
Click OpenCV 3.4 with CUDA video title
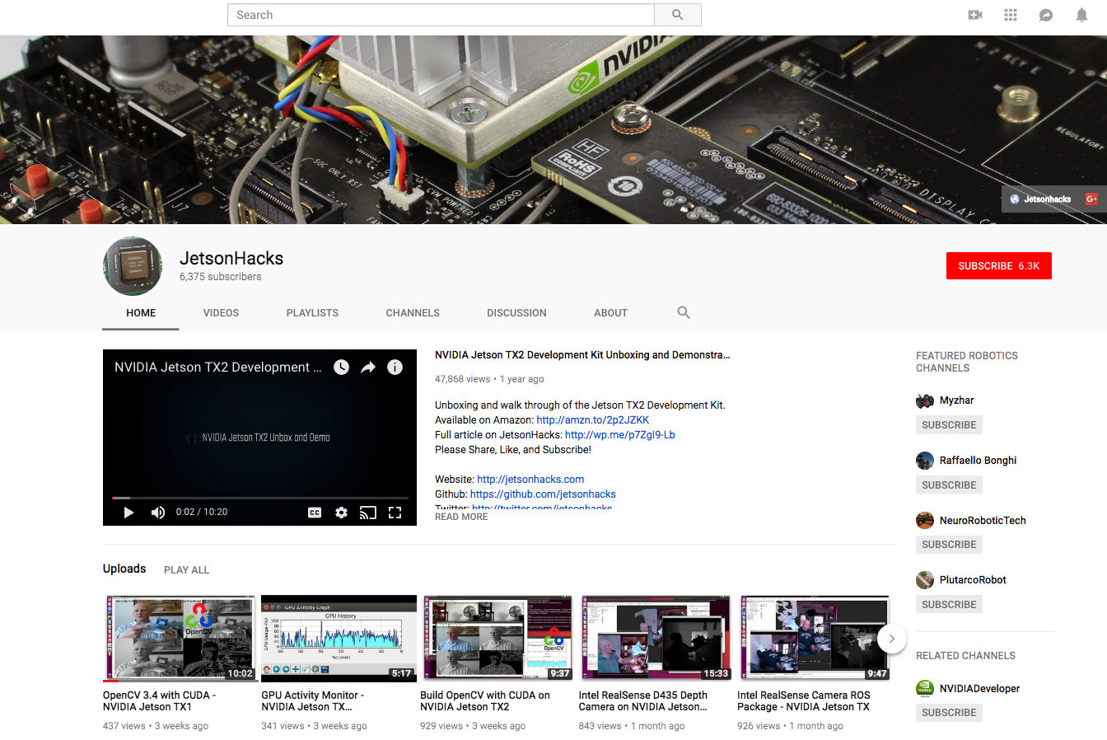tap(159, 701)
